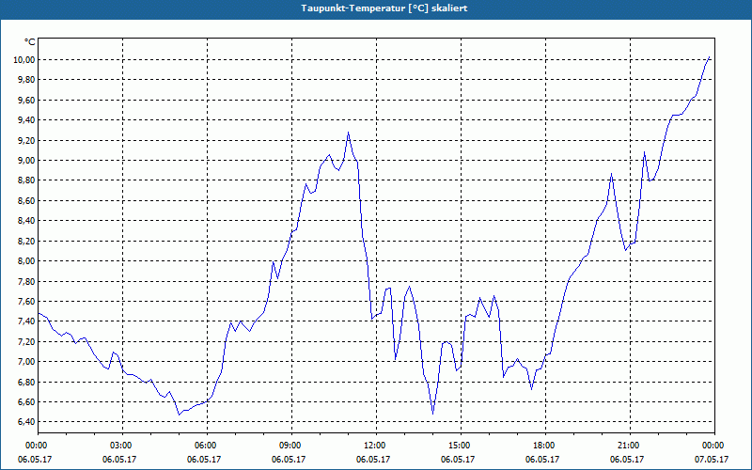Click the 21:00 x-axis time

pos(630,446)
